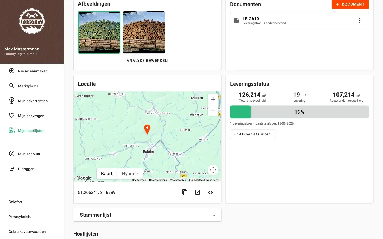Click the 1 Leveringsbon text
Viewport: 383px width, 239px height.
coord(241,123)
